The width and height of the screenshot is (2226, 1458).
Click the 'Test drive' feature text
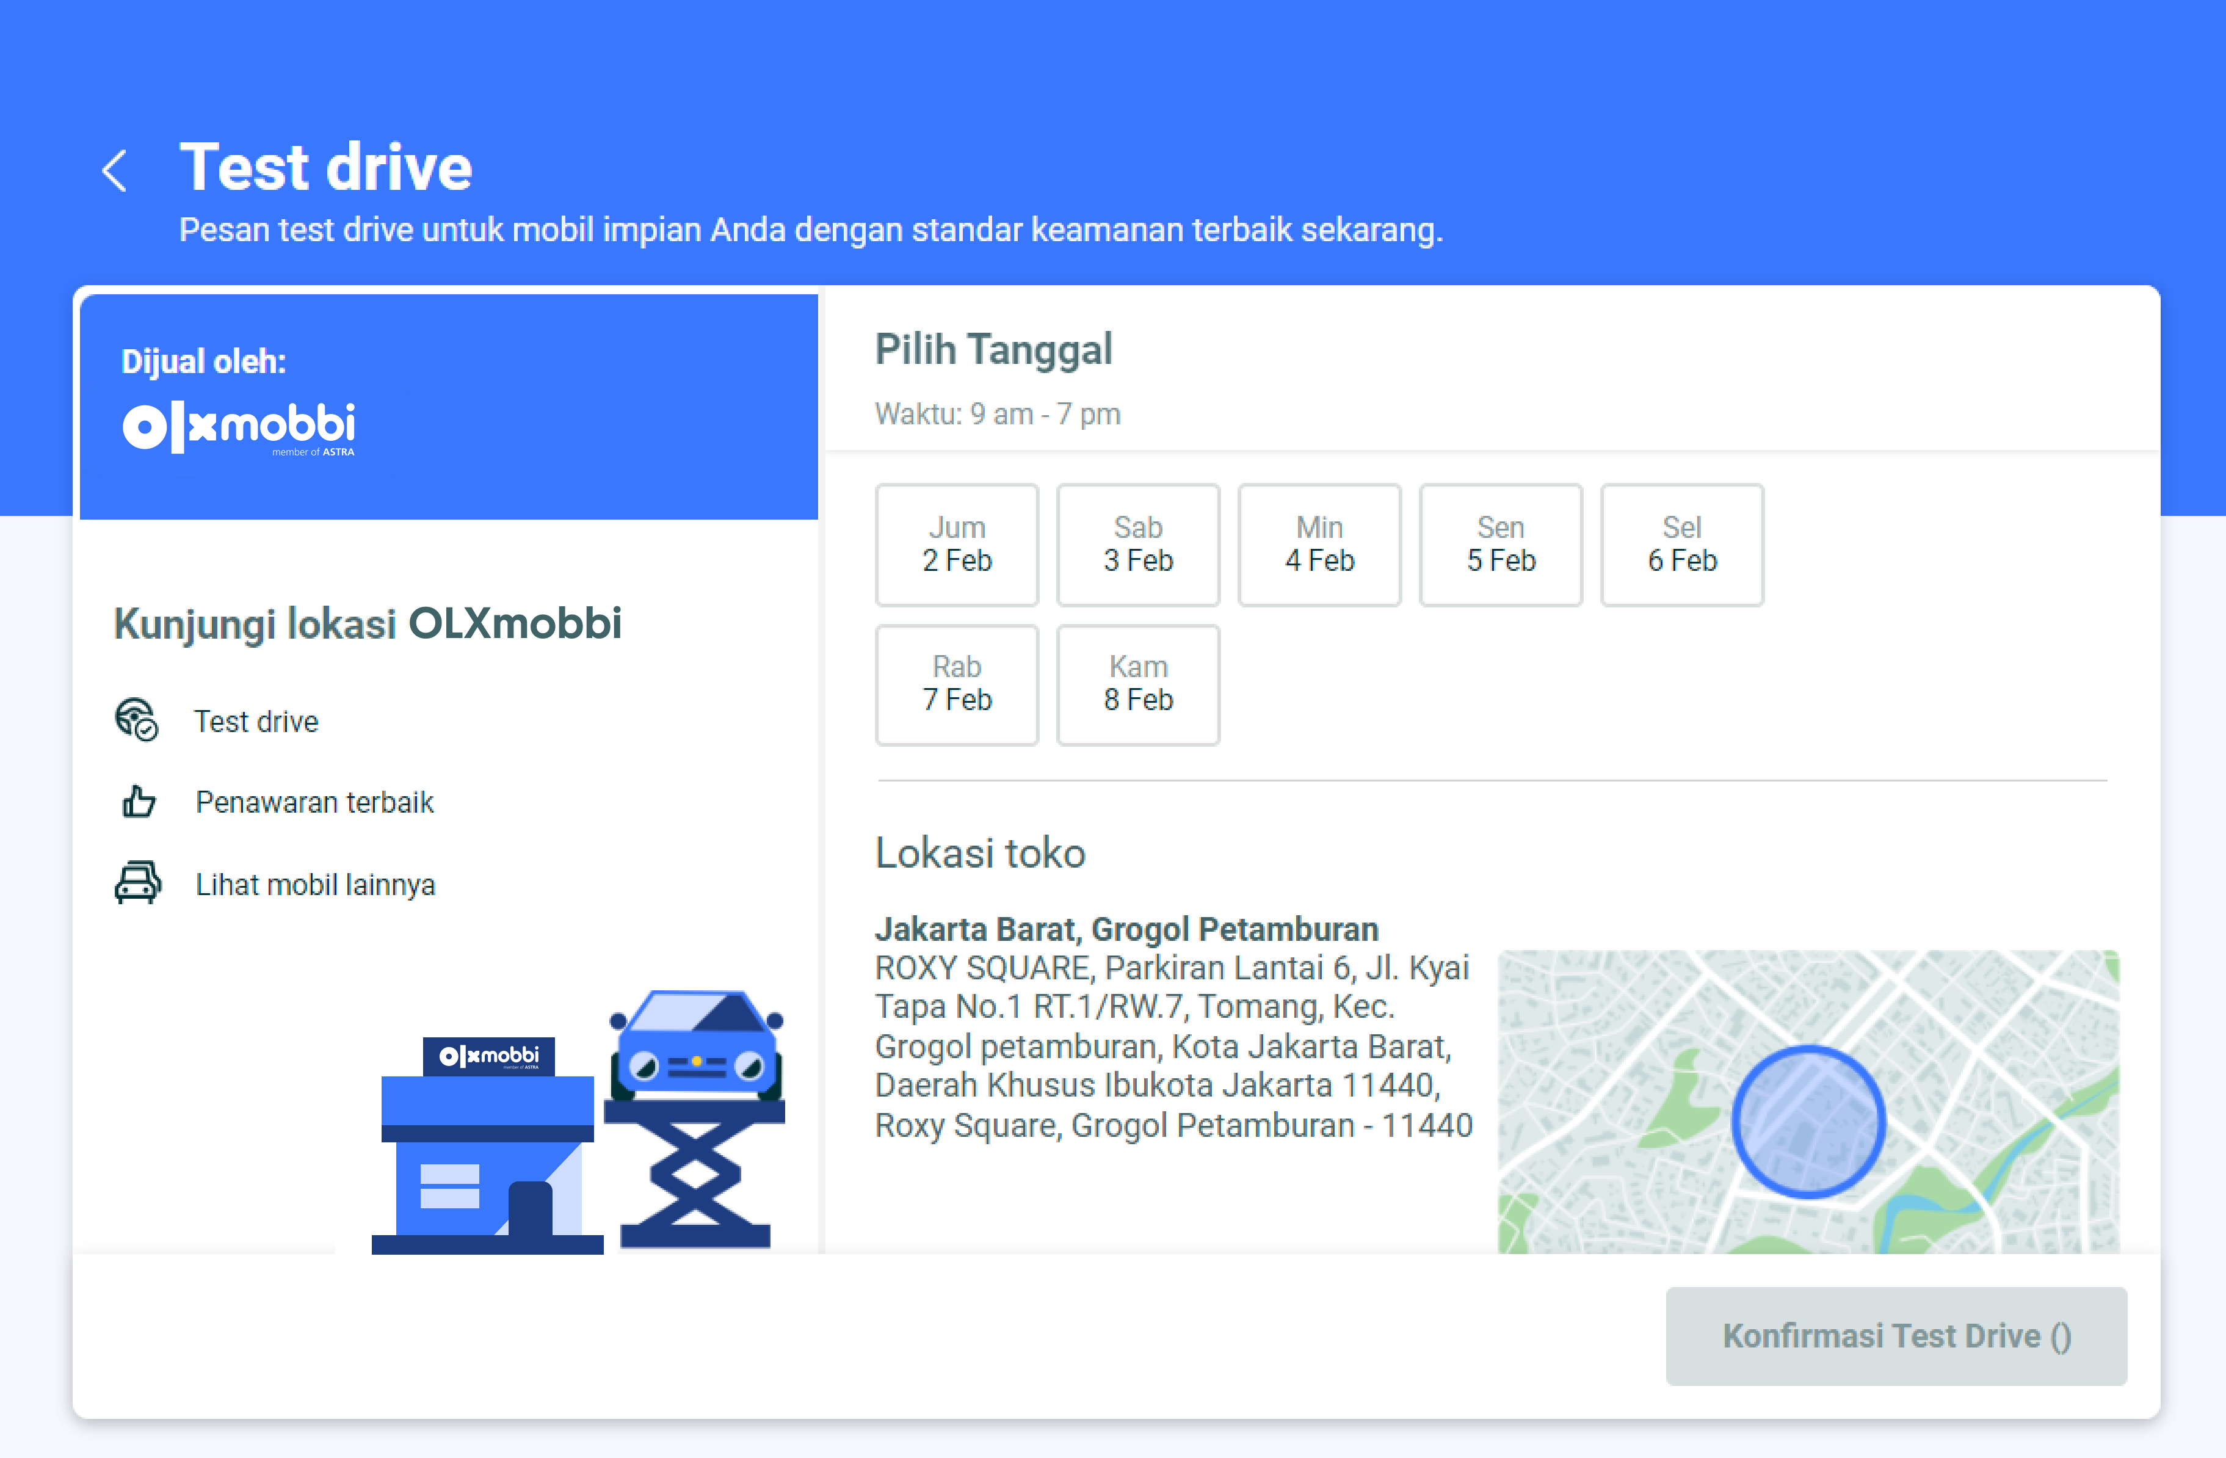(x=256, y=722)
